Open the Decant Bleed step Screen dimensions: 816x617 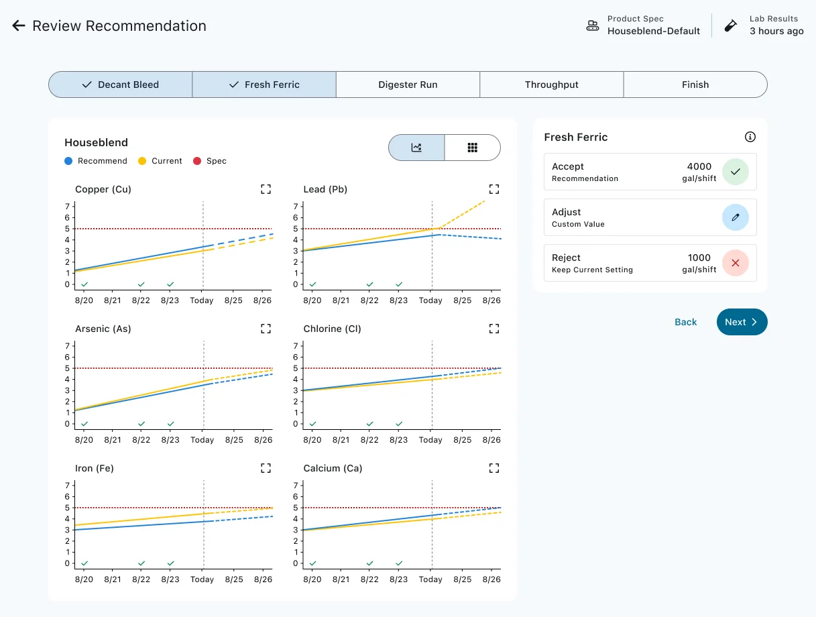tap(121, 85)
